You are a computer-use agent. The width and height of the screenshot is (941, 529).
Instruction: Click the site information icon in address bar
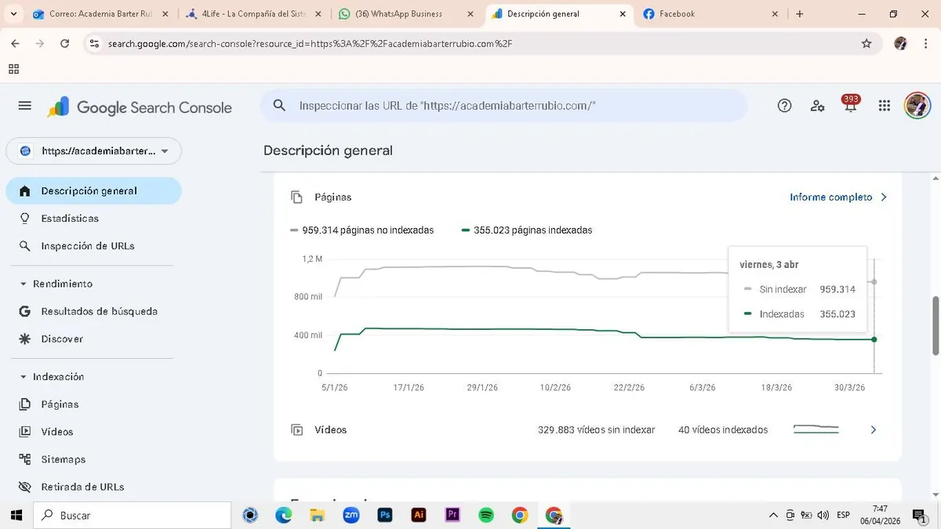click(x=95, y=44)
